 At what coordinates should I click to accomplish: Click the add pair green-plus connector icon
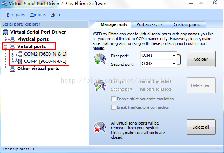pos(100,58)
